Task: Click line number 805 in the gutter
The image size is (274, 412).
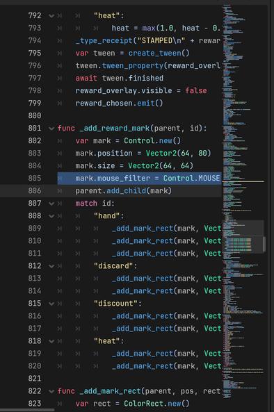Action: point(35,178)
